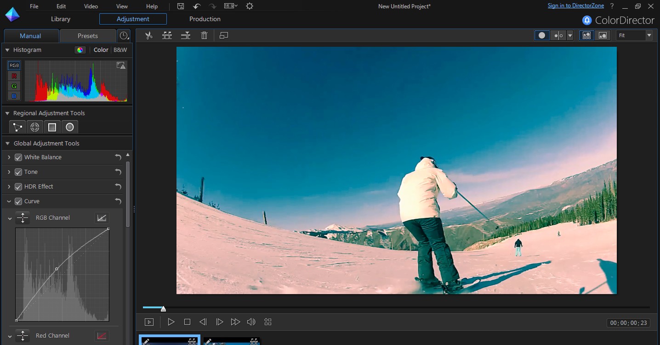Screen dimensions: 660x345
Task: Reset White Balance with its undo arrow
Action: [118, 157]
